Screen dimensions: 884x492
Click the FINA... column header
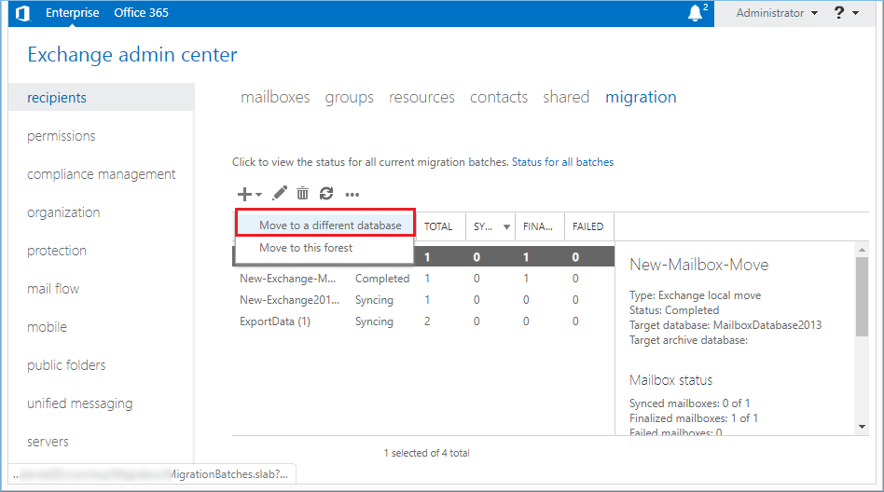[x=538, y=226]
